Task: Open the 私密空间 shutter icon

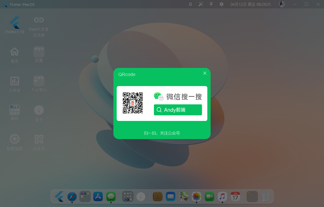Action: (15, 139)
